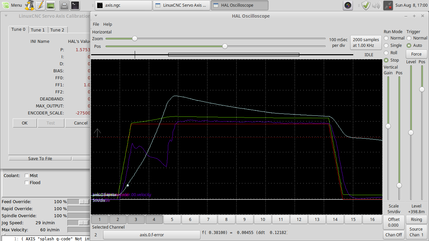Image resolution: width=429 pixels, height=241 pixels.
Task: Click the vertical Gain slider handle
Action: pos(388,126)
